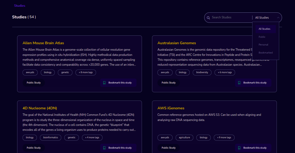Click Public Study badge on Australasian Genomes
The width and height of the screenshot is (295, 153).
pyautogui.click(x=169, y=83)
